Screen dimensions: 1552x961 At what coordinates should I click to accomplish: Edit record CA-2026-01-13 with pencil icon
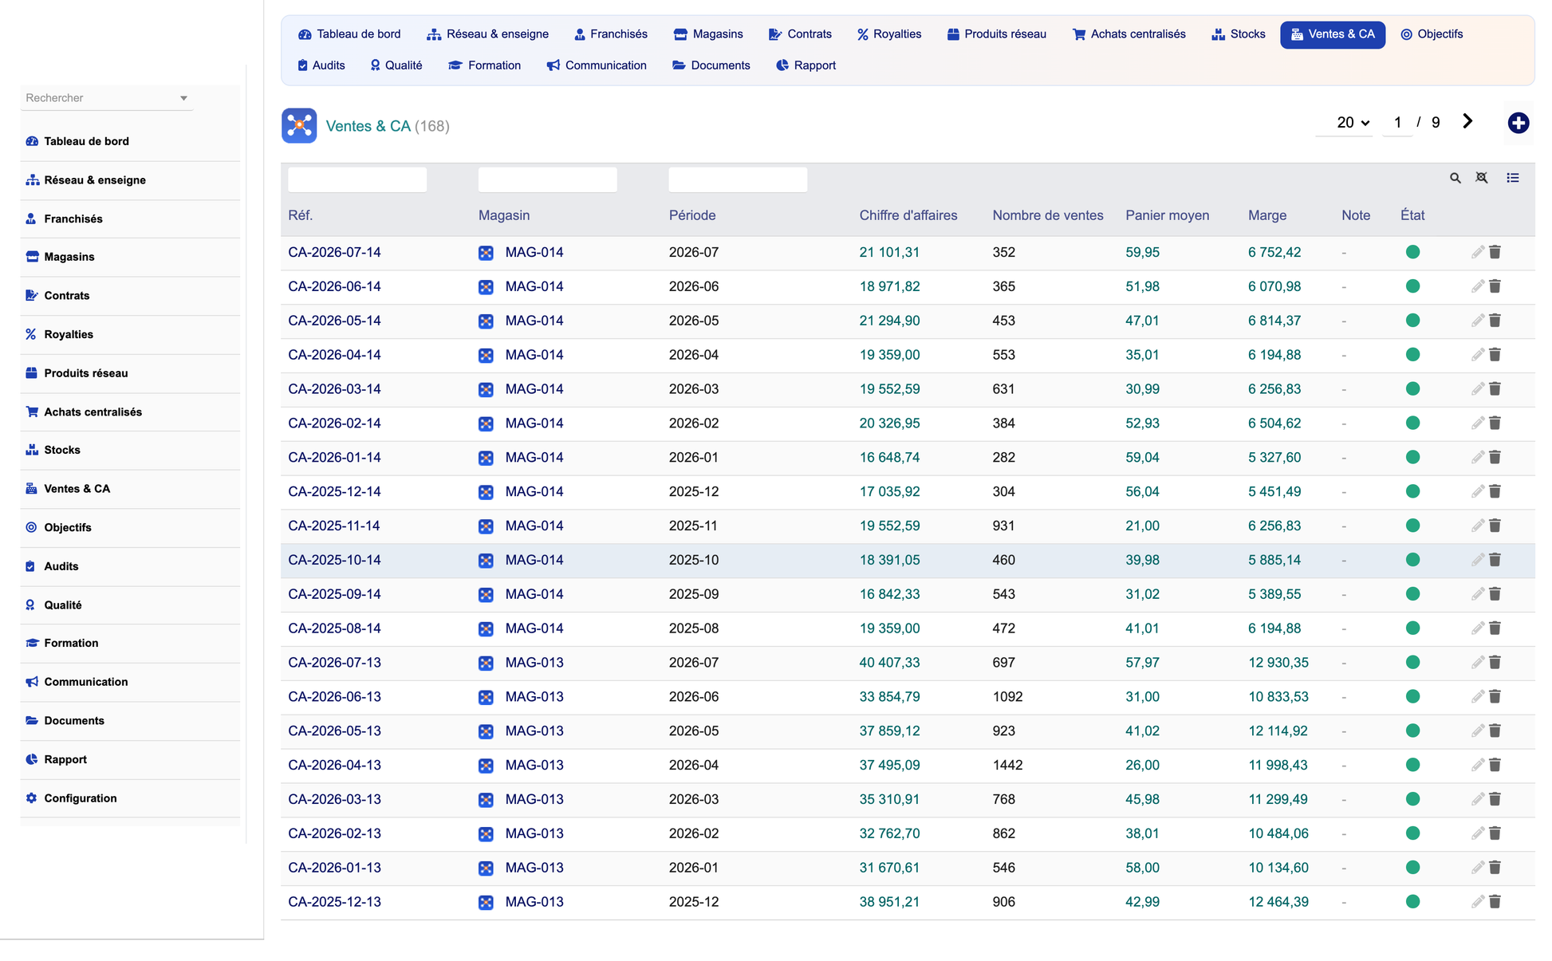pos(1477,868)
